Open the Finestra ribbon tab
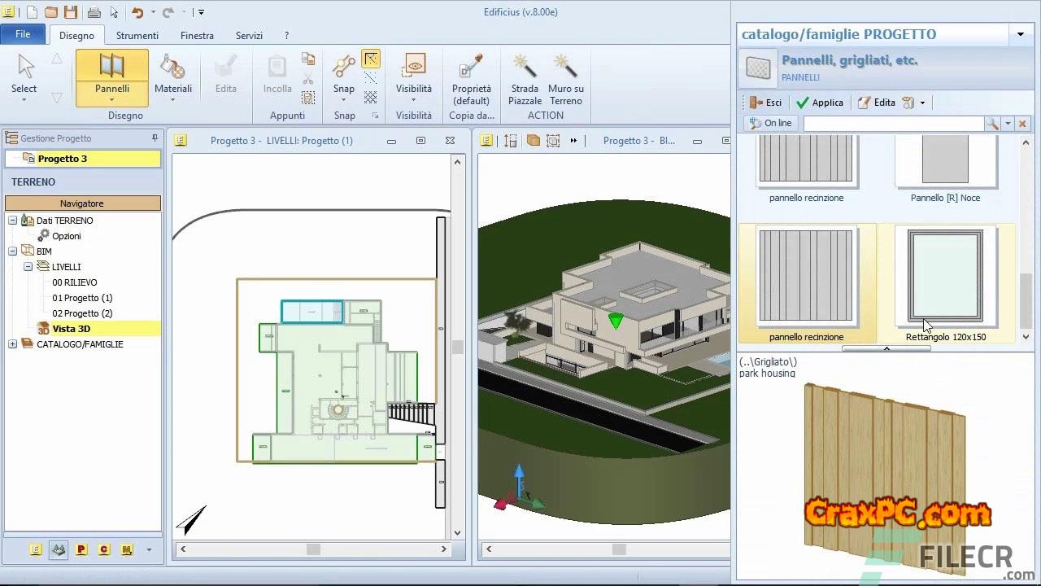The height and width of the screenshot is (586, 1041). coord(197,36)
